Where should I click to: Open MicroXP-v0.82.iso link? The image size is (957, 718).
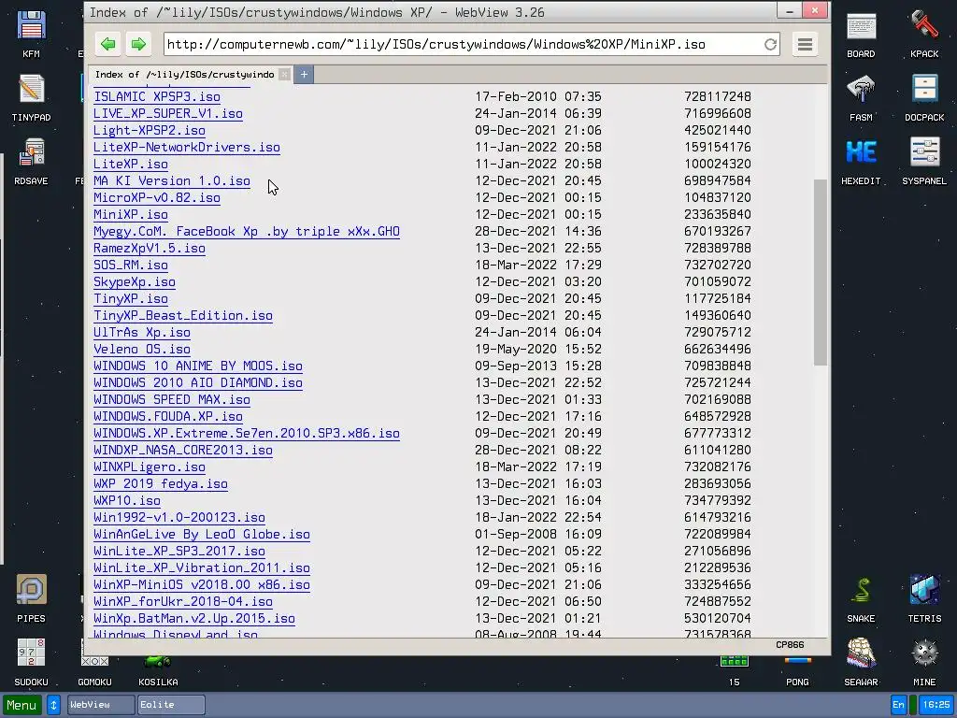coord(157,198)
